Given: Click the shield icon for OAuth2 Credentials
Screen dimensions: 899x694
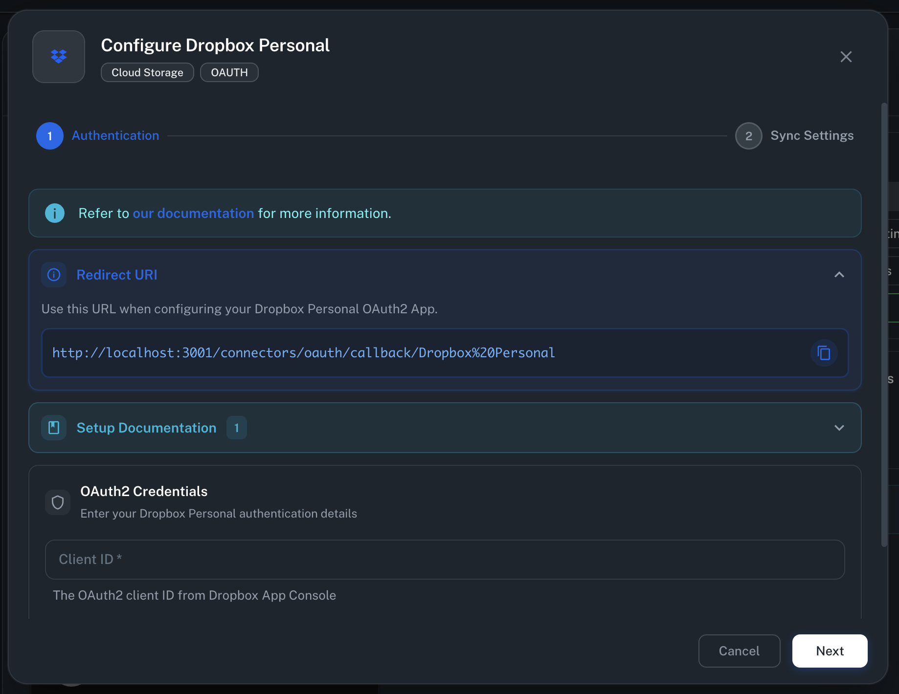Looking at the screenshot, I should (57, 502).
